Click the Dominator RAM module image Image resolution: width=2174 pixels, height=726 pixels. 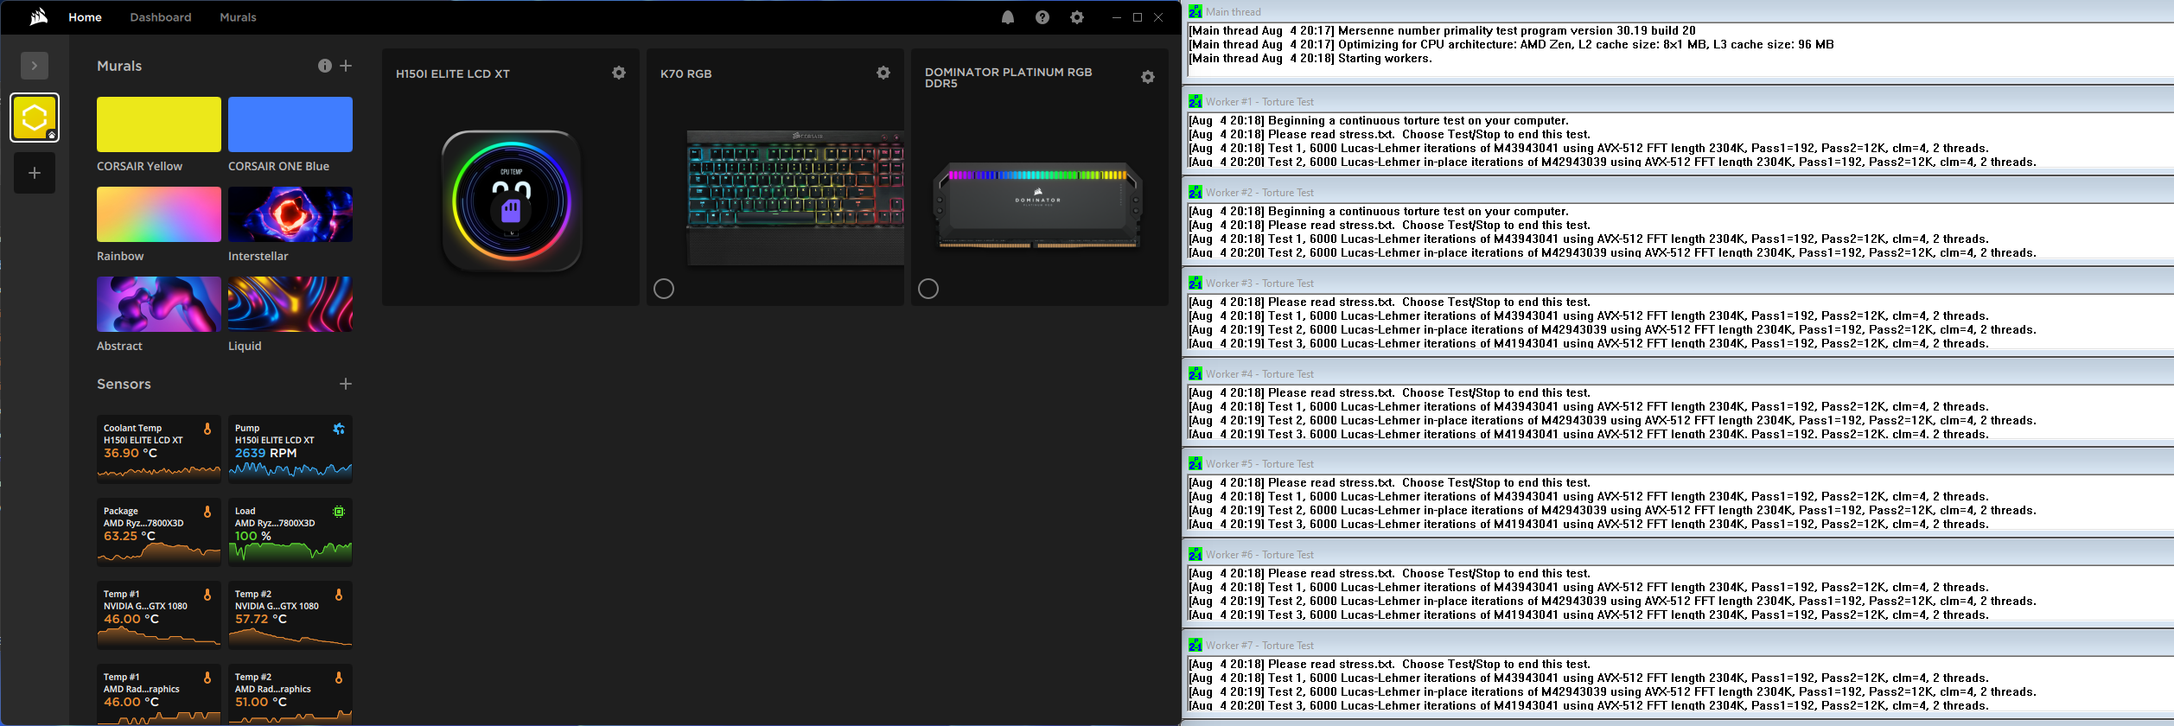tap(1038, 206)
